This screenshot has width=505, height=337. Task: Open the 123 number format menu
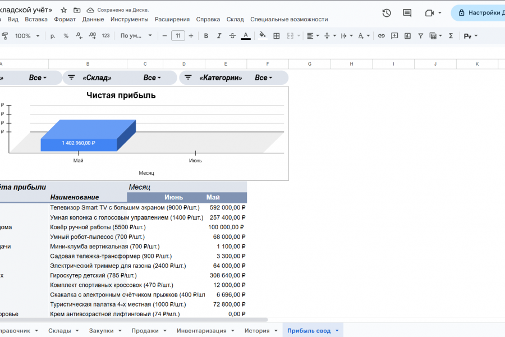(105, 36)
